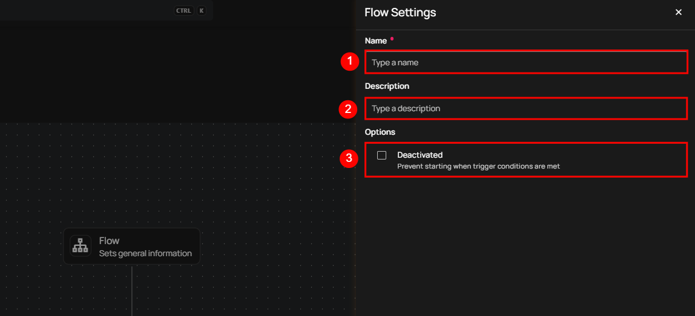Screen dimensions: 695x316
Task: Click the CTRL shortcut key badge
Action: pos(183,10)
